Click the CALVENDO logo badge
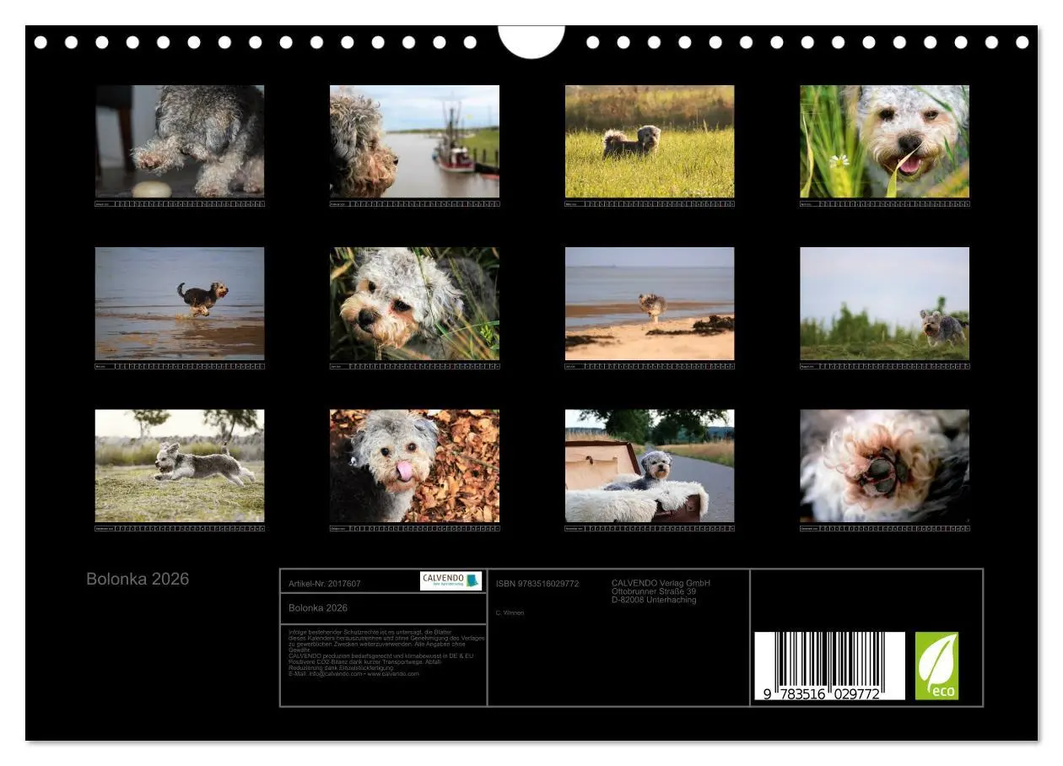 451,580
